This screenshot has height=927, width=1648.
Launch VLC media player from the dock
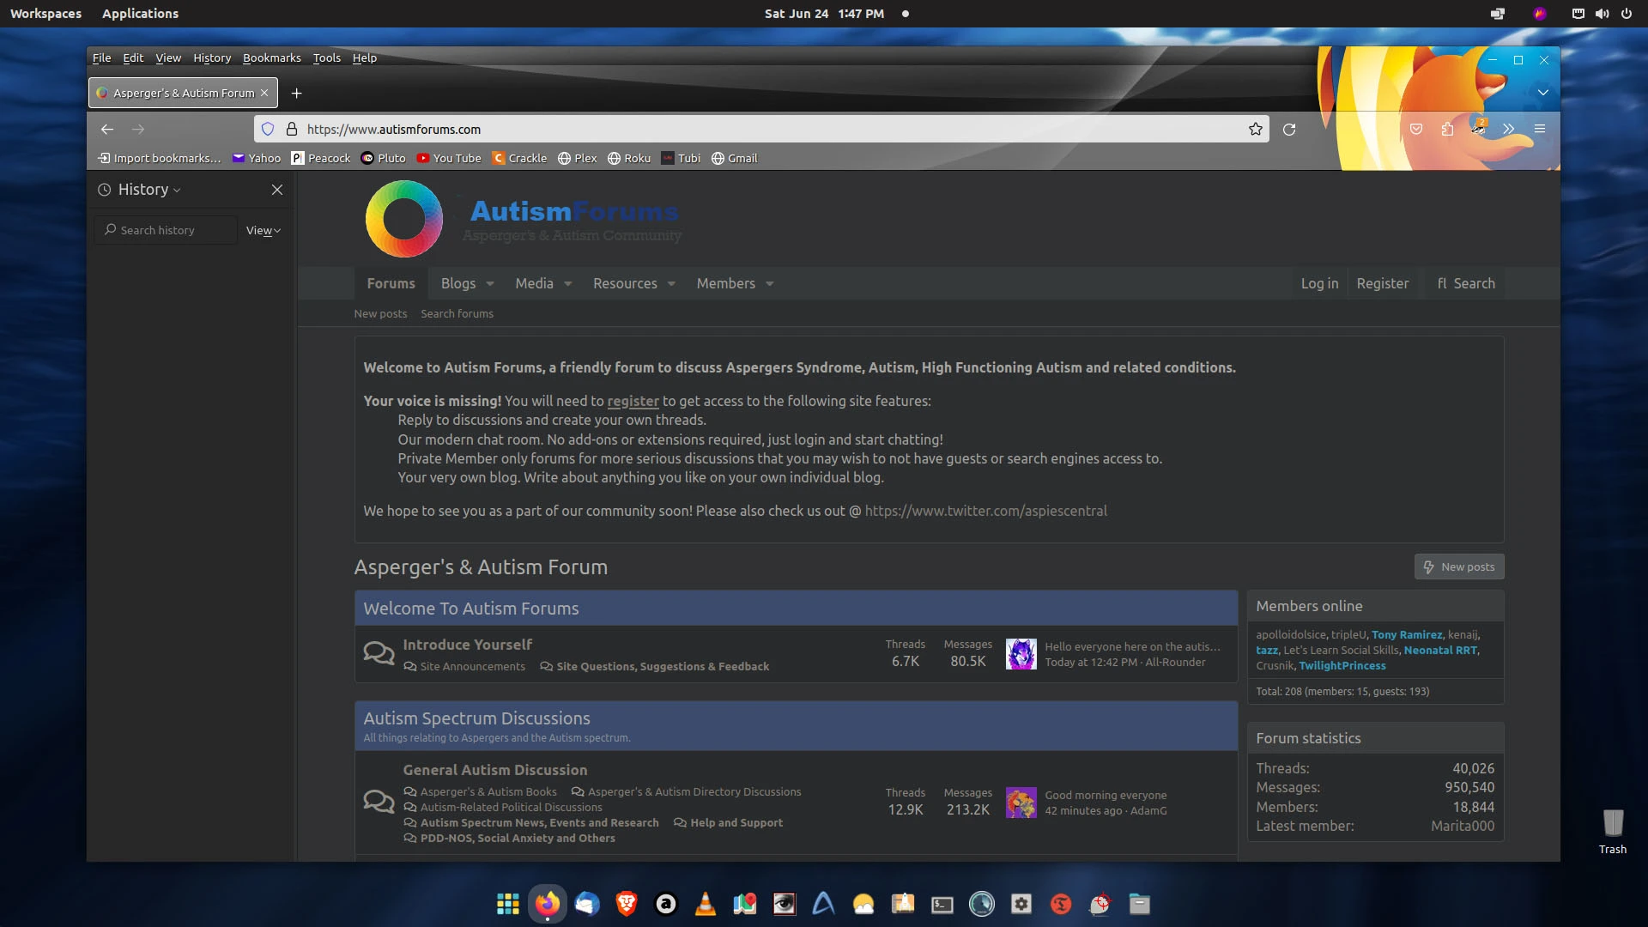click(706, 904)
